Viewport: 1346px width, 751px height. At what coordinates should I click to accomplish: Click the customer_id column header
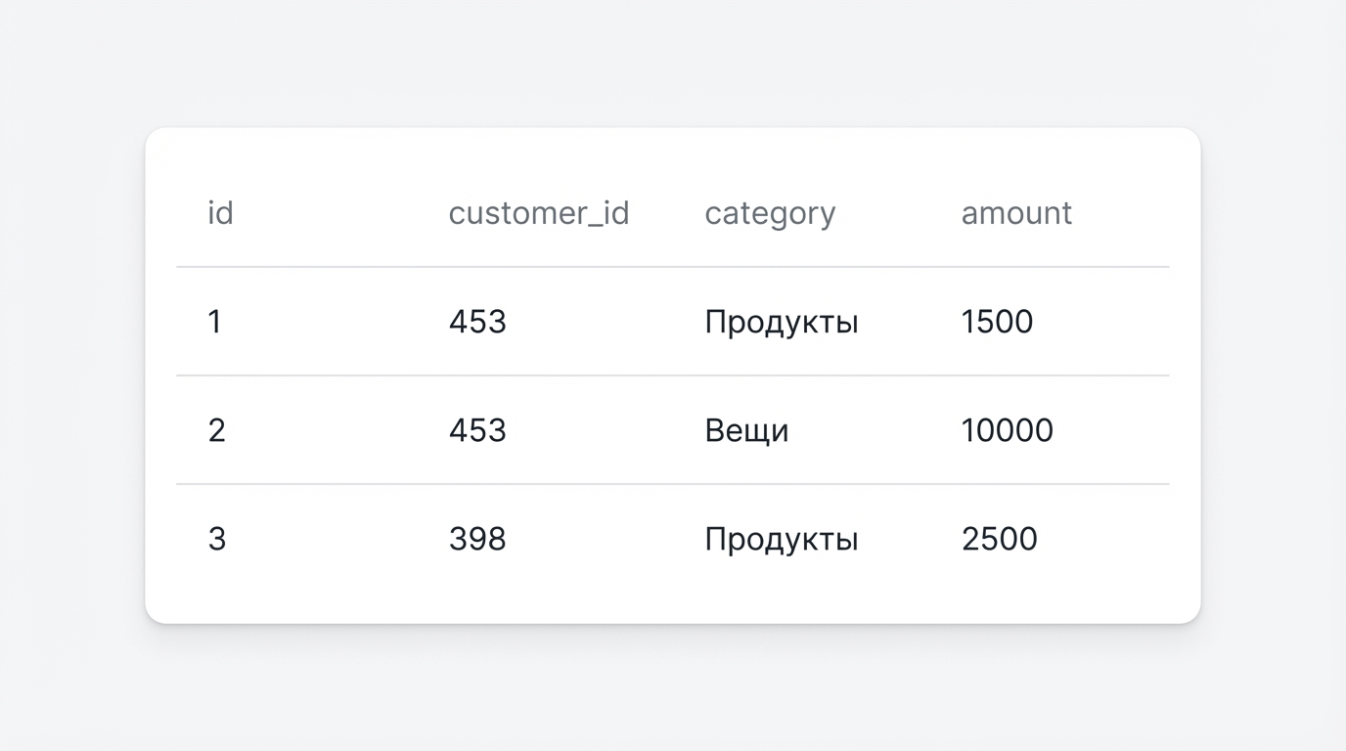539,213
